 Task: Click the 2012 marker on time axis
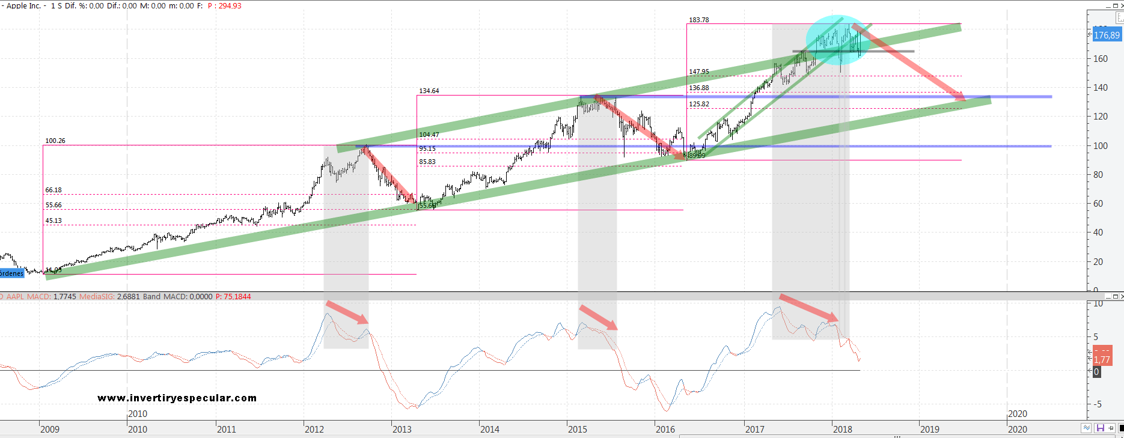(x=314, y=429)
